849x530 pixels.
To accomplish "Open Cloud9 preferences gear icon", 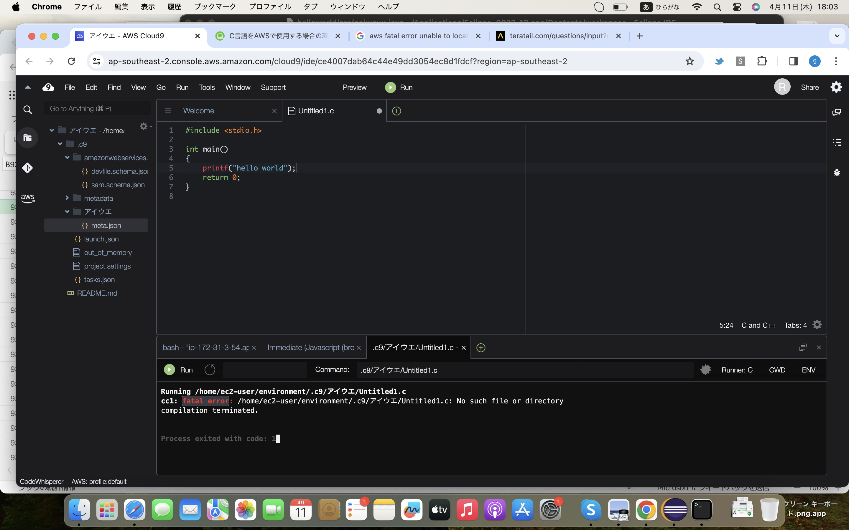I will (x=836, y=87).
